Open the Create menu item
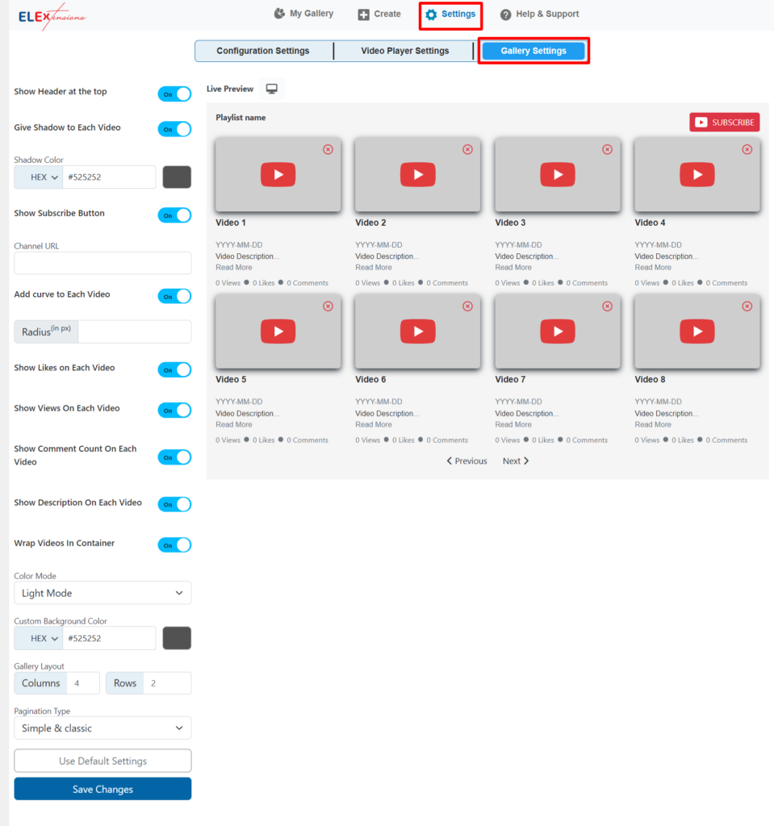 379,15
